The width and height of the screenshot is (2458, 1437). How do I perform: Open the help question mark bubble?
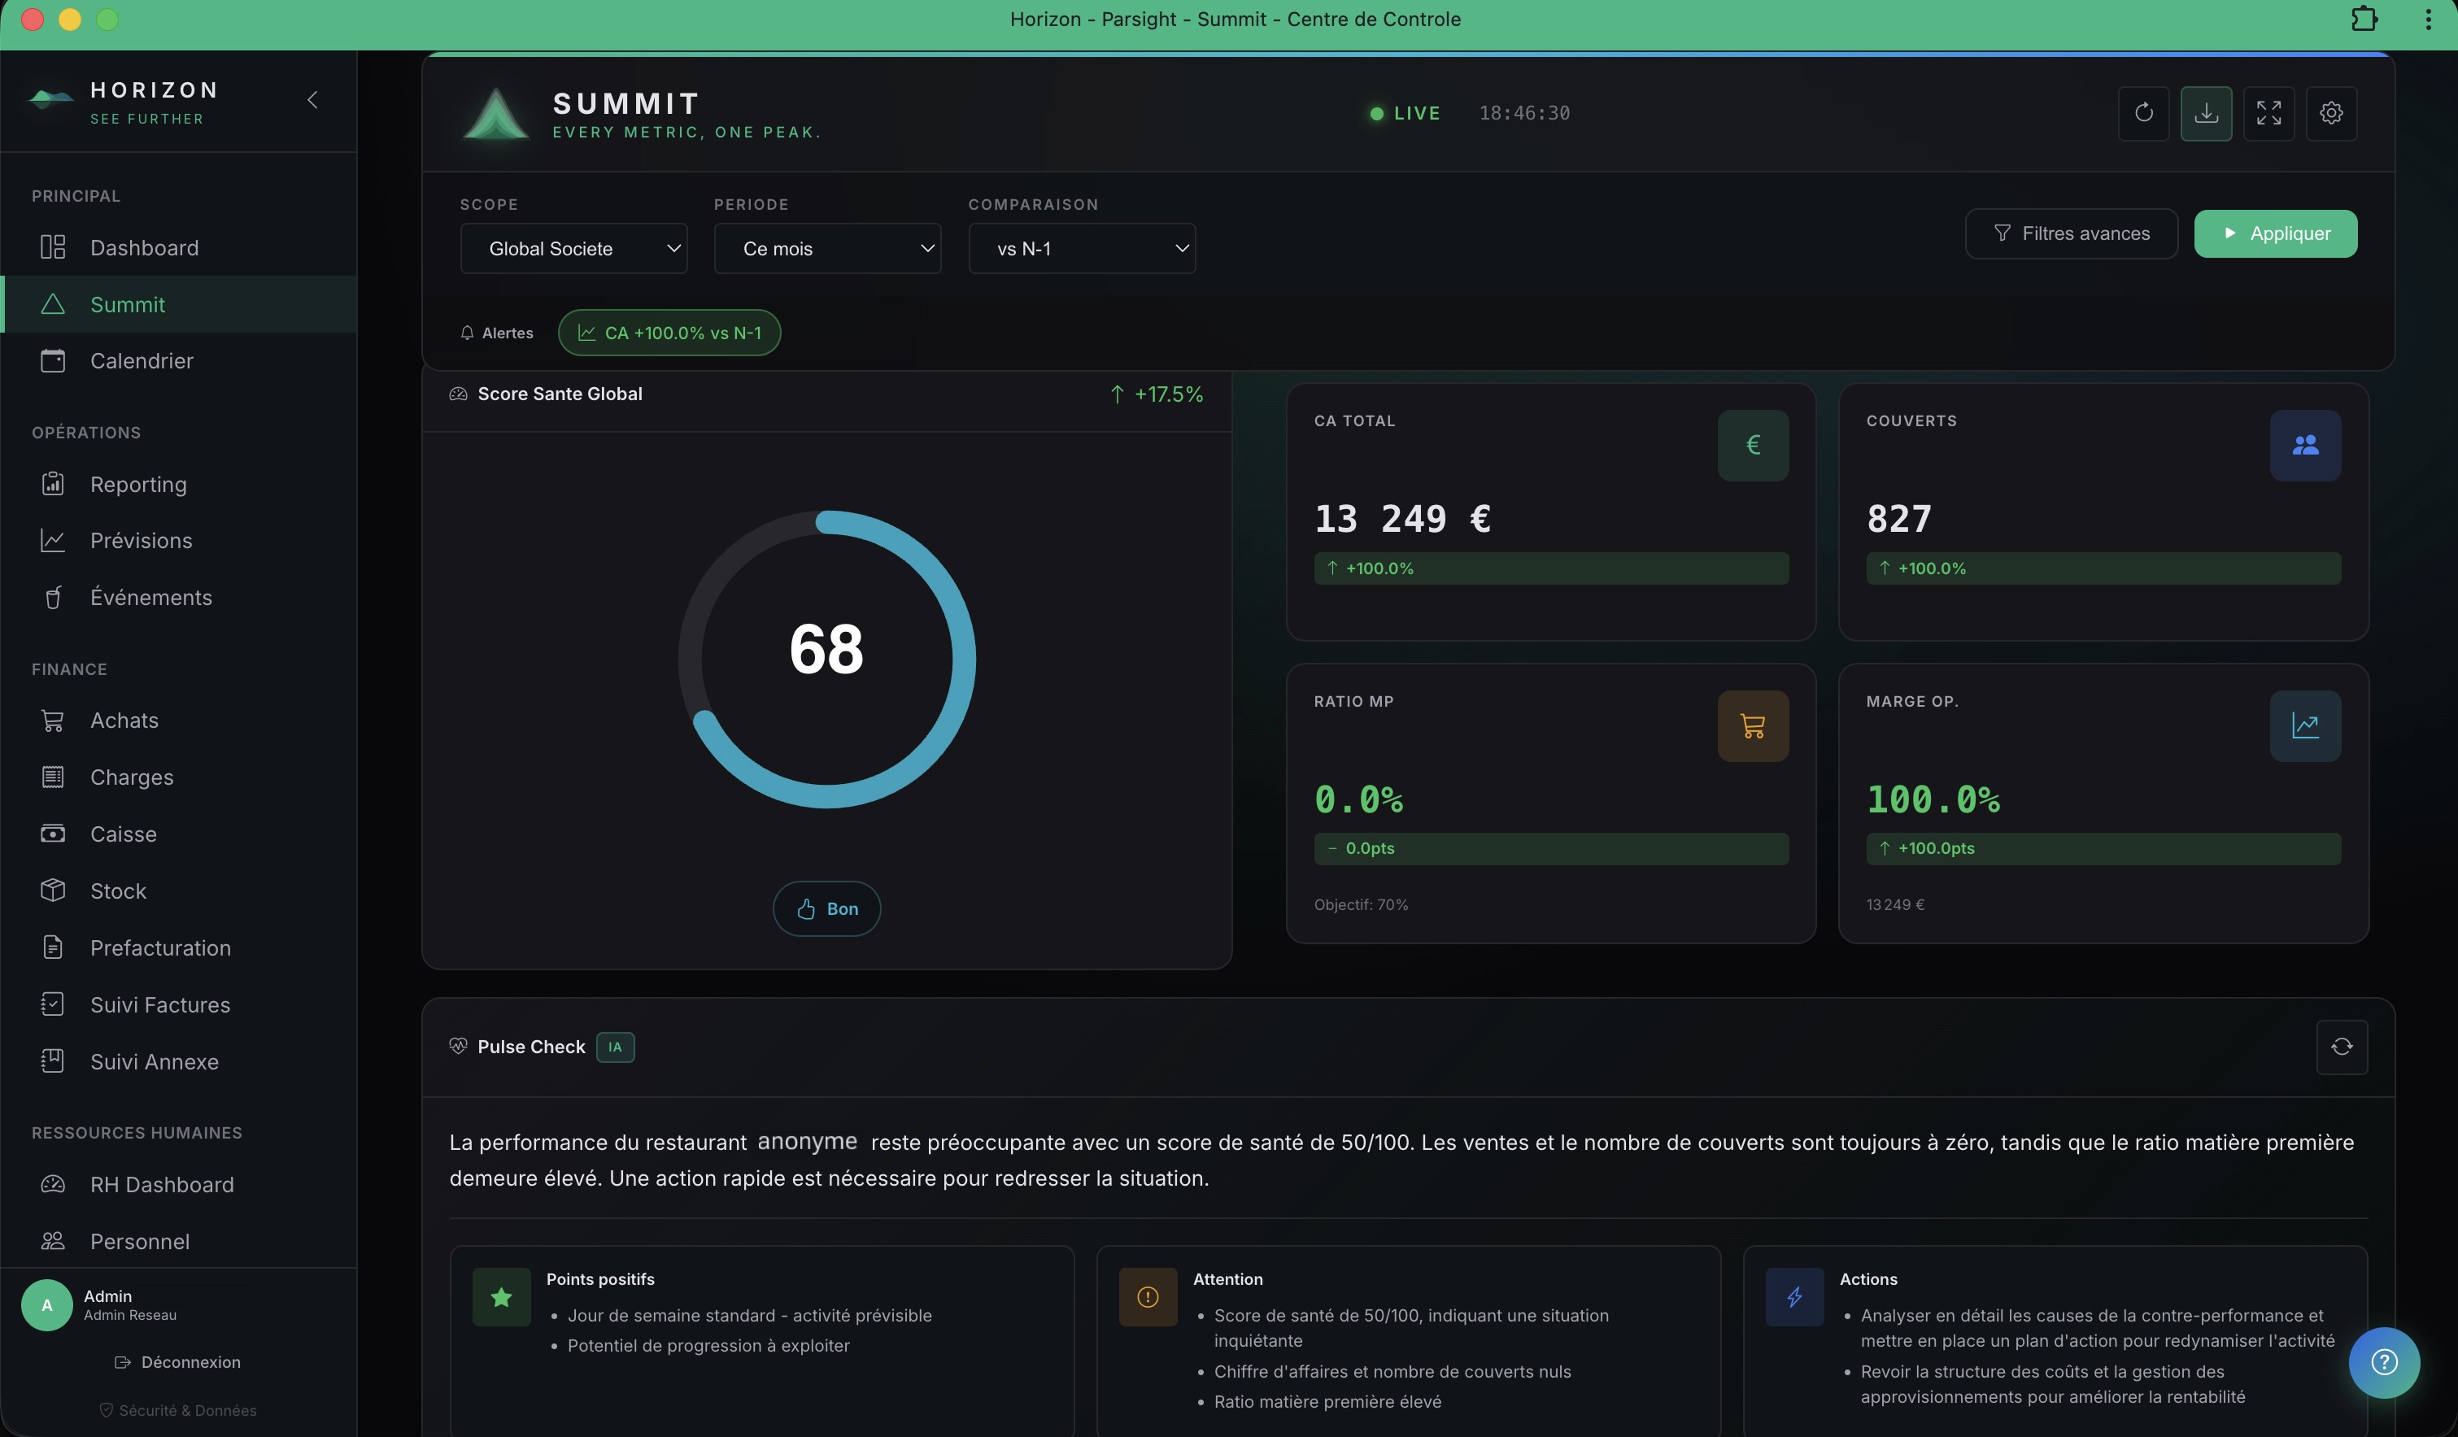[2383, 1362]
